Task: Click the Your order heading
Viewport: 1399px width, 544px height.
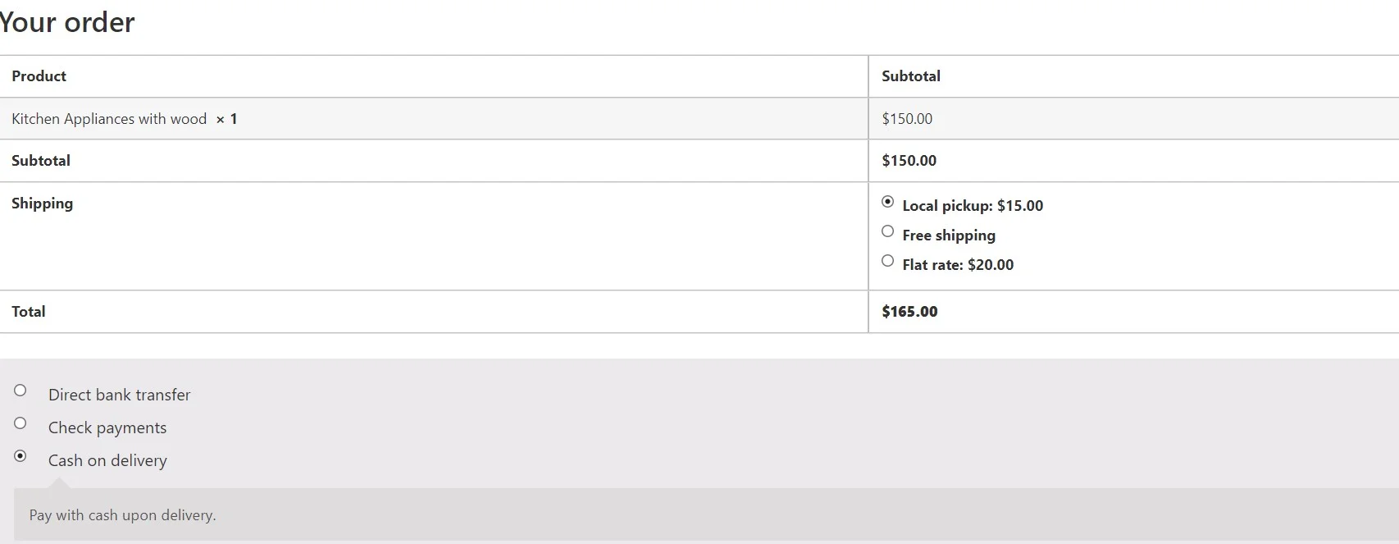Action: tap(67, 22)
